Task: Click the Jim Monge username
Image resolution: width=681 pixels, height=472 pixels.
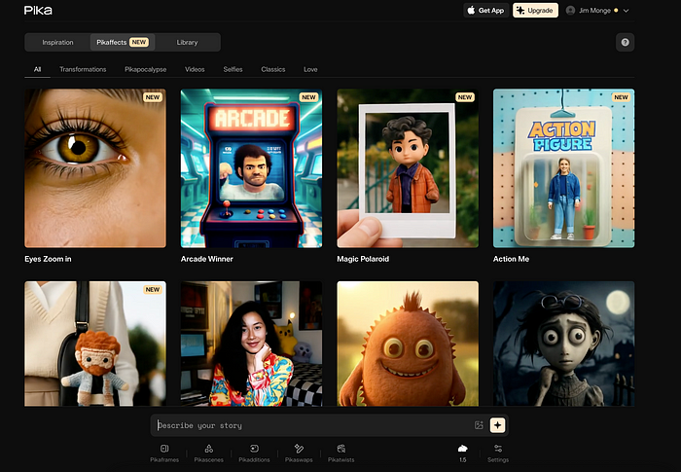Action: pyautogui.click(x=594, y=11)
